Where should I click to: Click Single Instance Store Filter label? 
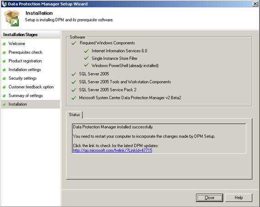coord(114,58)
